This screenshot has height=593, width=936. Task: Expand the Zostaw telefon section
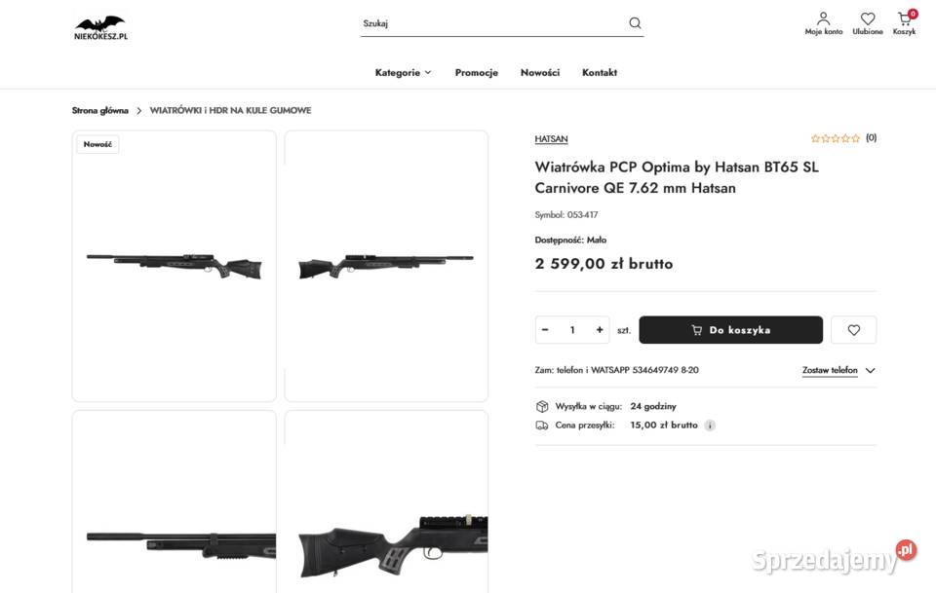click(838, 370)
